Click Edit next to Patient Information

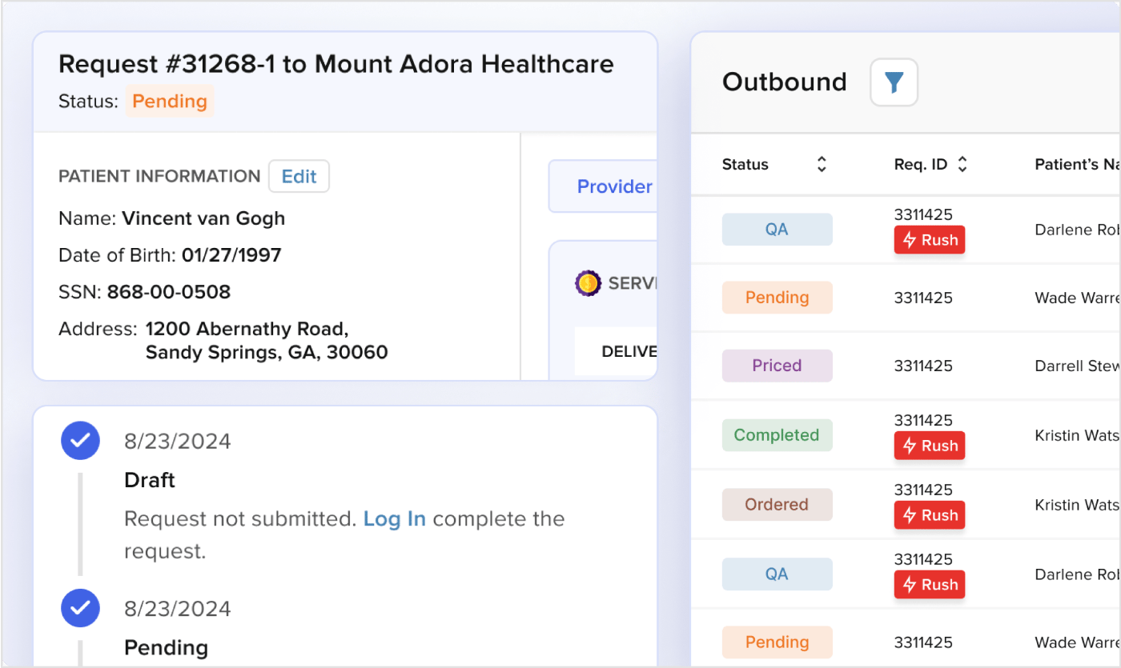click(299, 177)
